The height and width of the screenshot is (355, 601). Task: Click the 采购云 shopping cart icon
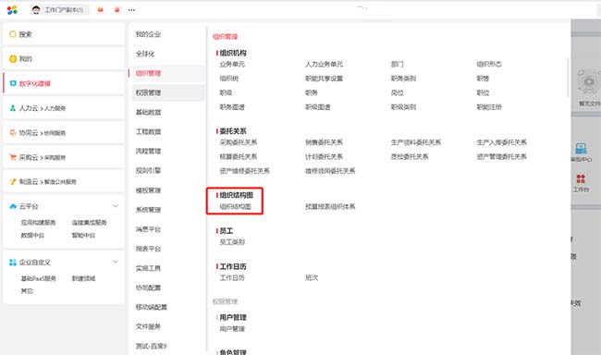(x=13, y=157)
